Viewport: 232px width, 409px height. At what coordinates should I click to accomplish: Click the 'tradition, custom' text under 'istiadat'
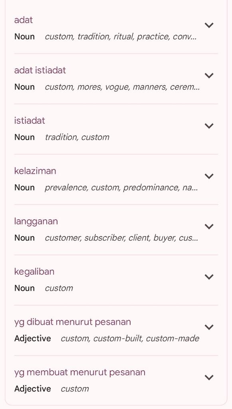(77, 137)
